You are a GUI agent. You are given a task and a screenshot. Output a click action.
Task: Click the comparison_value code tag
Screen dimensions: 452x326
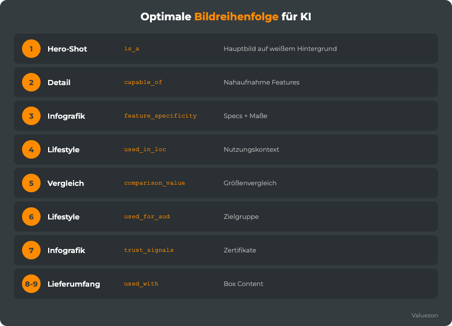pyautogui.click(x=155, y=183)
